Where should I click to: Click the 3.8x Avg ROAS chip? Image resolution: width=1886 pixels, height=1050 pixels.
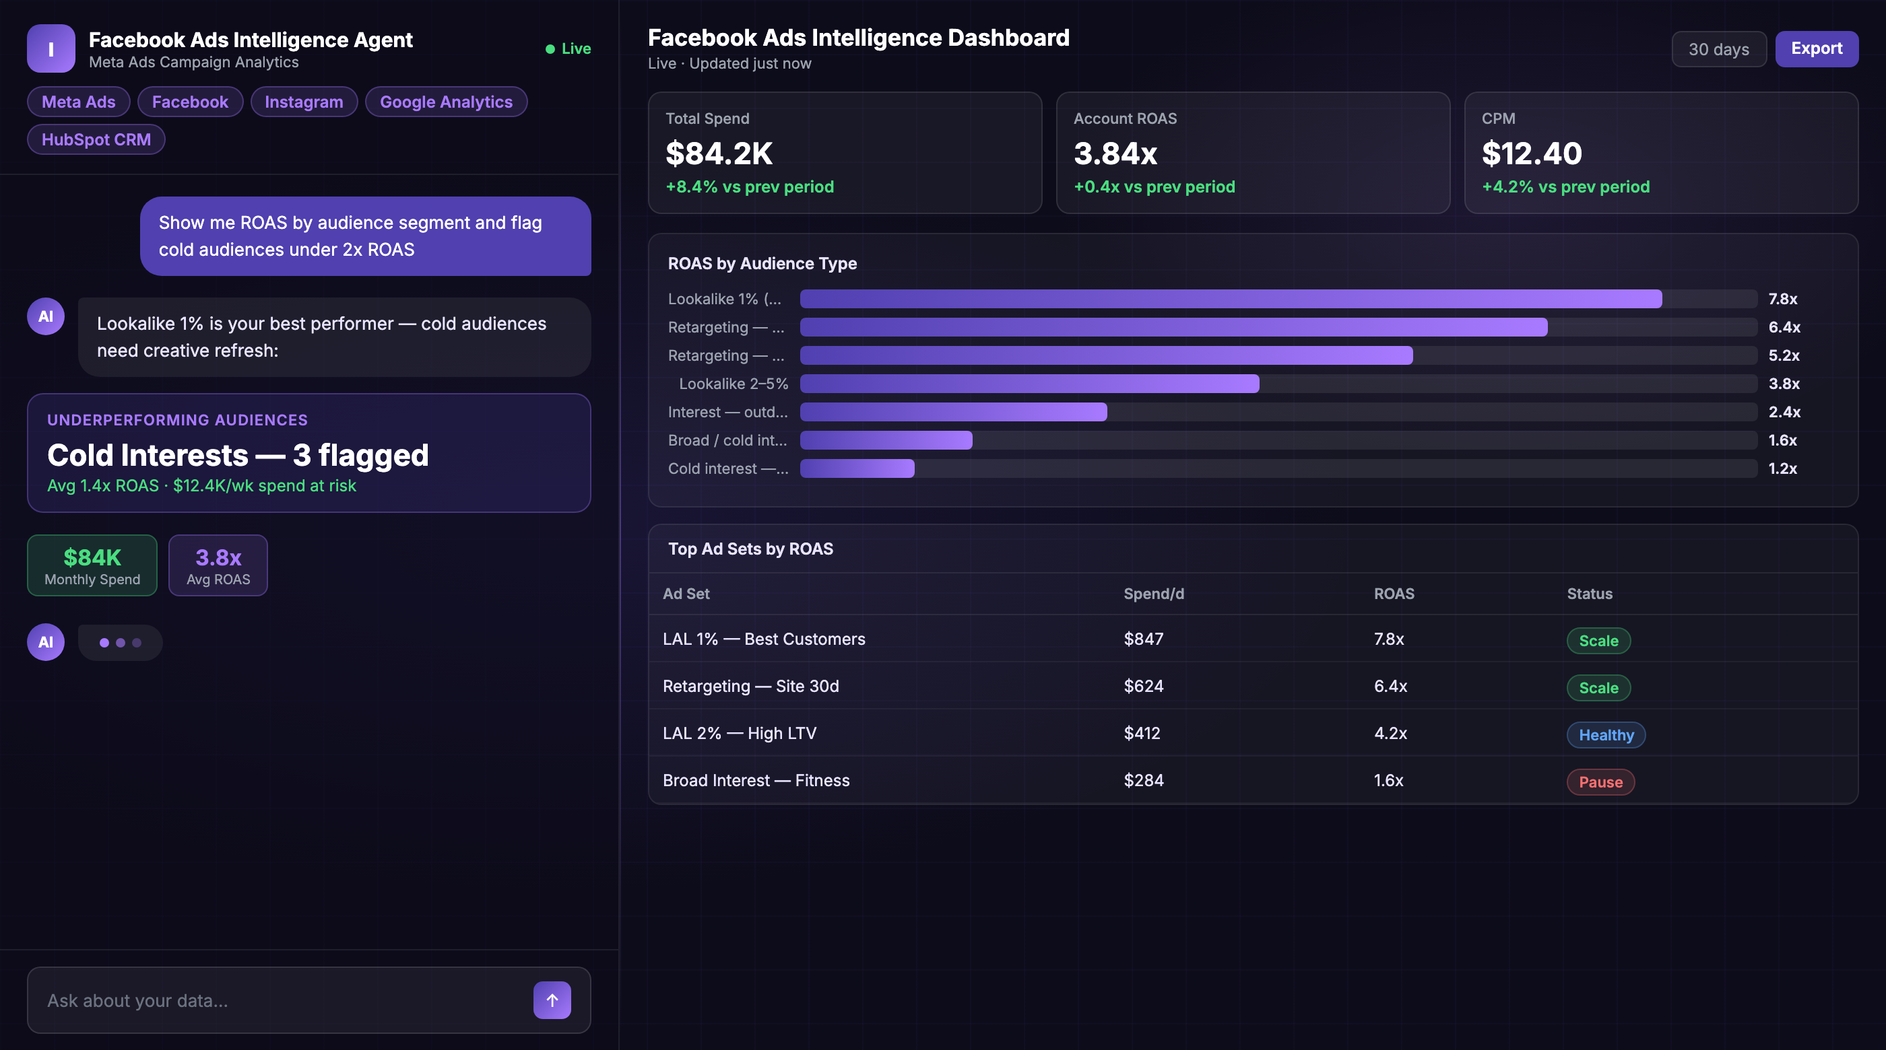coord(218,565)
